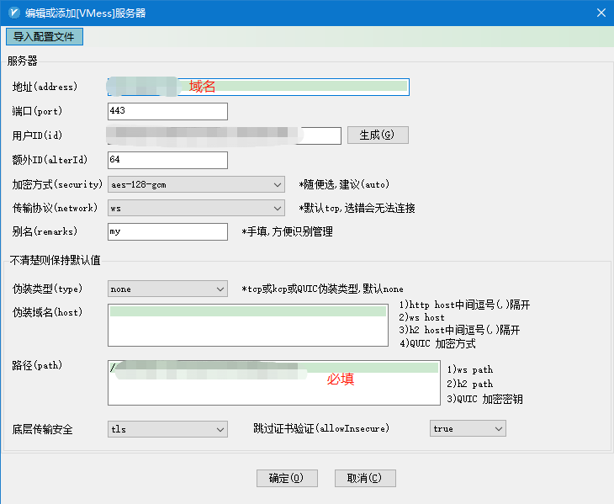Click the hint *tcp或kcp或QUIC伪装类型,默认none
Image resolution: width=614 pixels, height=504 pixels.
point(323,289)
